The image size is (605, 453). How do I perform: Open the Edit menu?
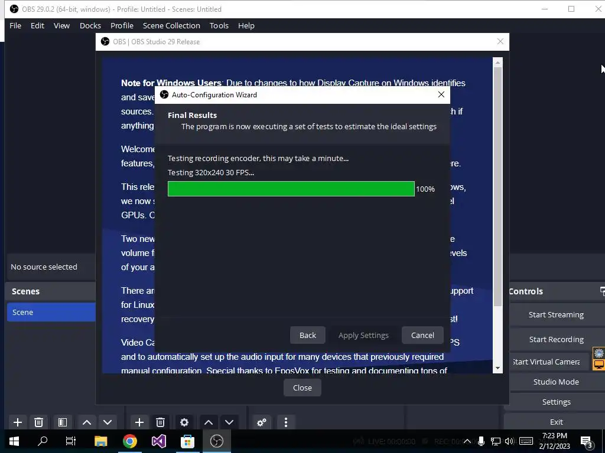pyautogui.click(x=37, y=25)
